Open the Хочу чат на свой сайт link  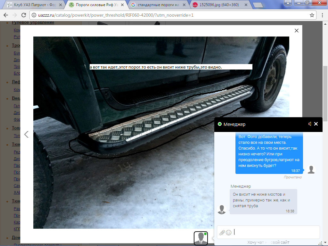click(268, 242)
